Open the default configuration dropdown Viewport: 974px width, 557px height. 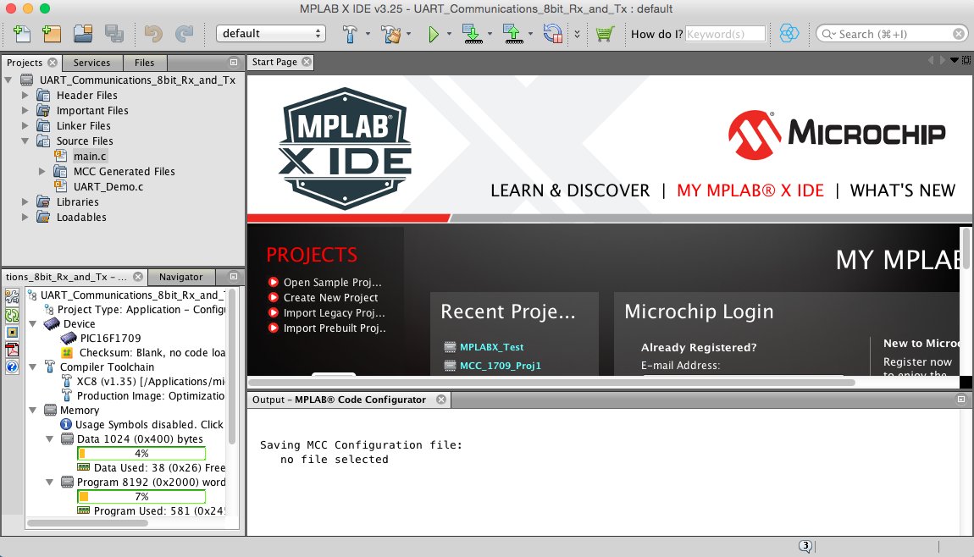pos(270,33)
